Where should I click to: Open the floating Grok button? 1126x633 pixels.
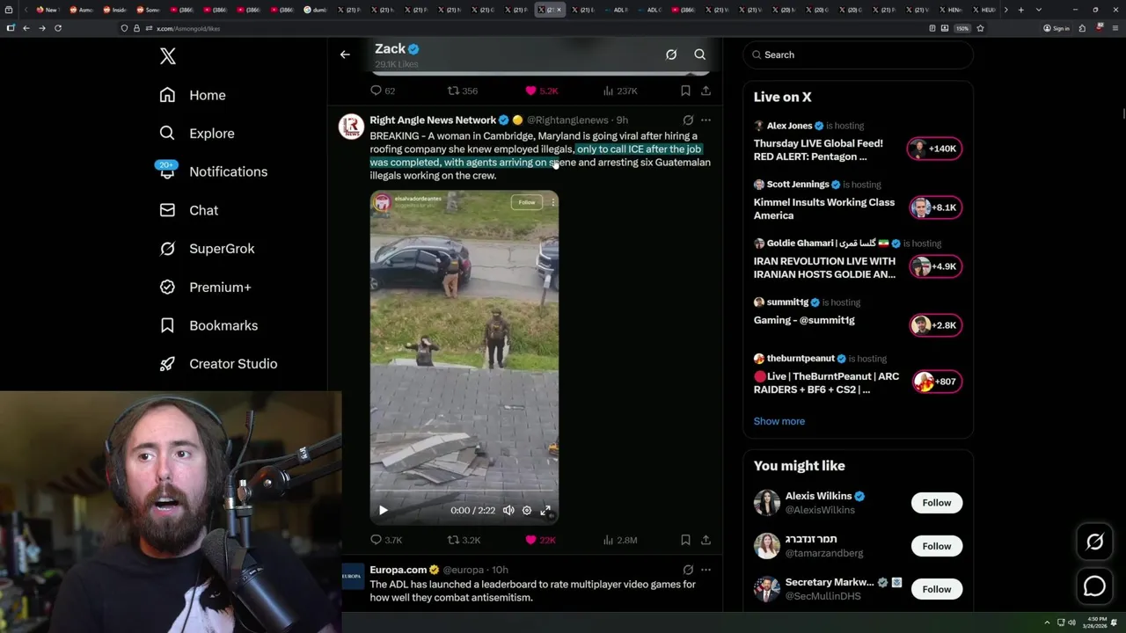click(x=1094, y=542)
